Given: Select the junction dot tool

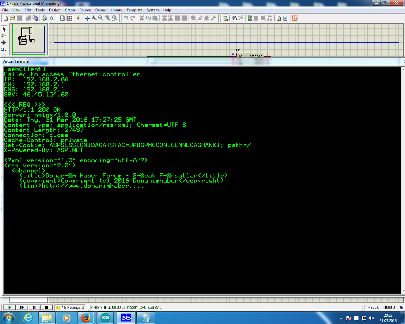Looking at the screenshot, I should tap(4, 42).
